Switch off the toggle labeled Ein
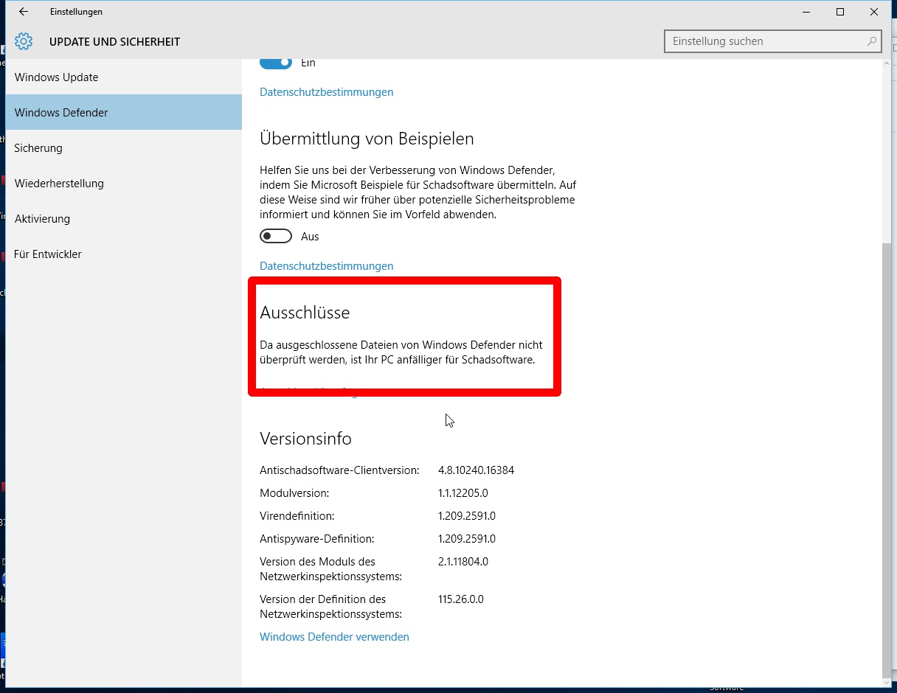 point(276,63)
